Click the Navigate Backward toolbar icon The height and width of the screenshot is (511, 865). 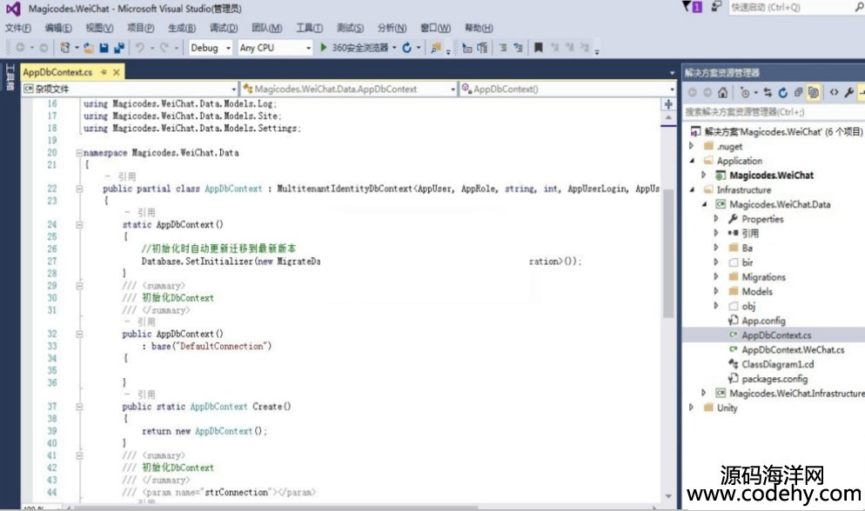[20, 48]
